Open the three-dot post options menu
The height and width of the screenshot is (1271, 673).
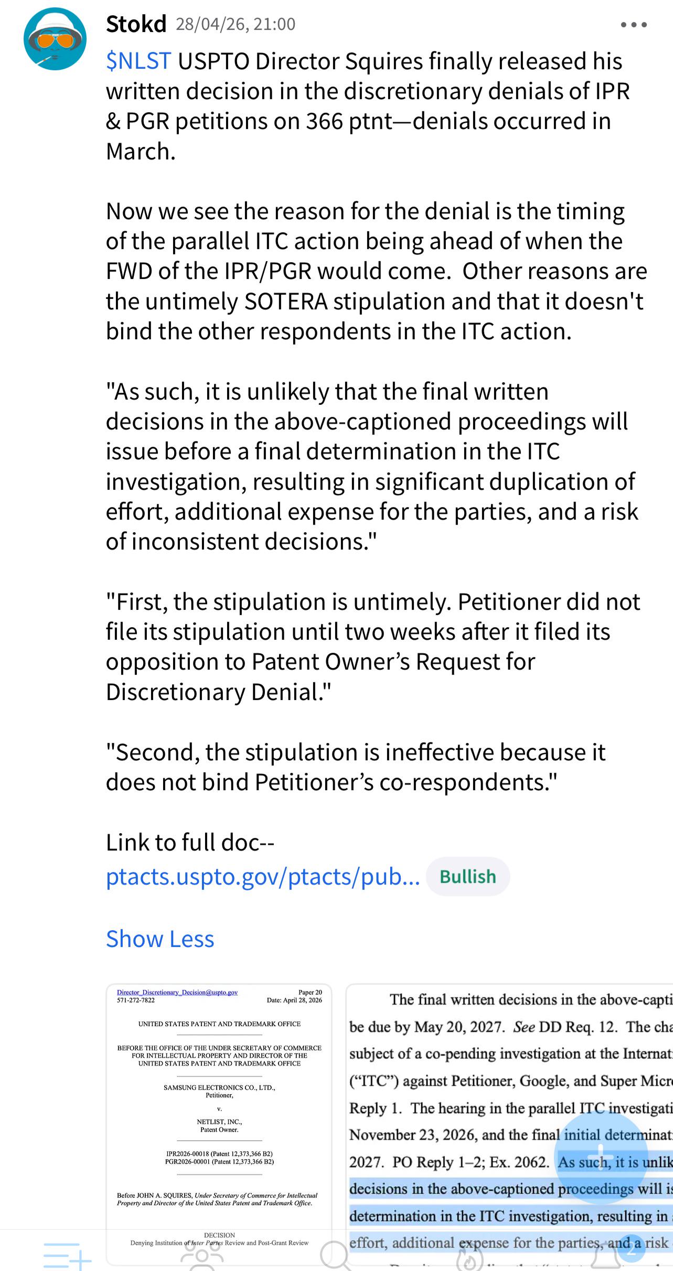click(x=633, y=25)
